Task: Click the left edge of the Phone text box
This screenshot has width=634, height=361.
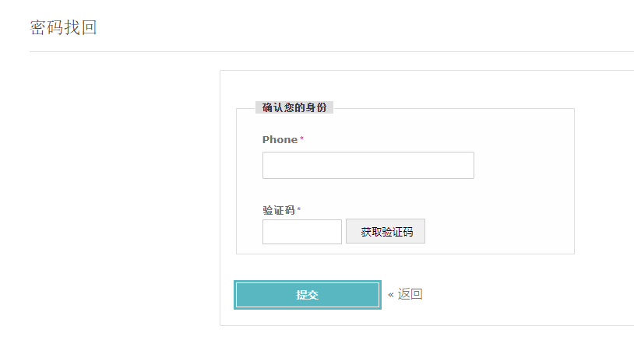Action: (264, 165)
